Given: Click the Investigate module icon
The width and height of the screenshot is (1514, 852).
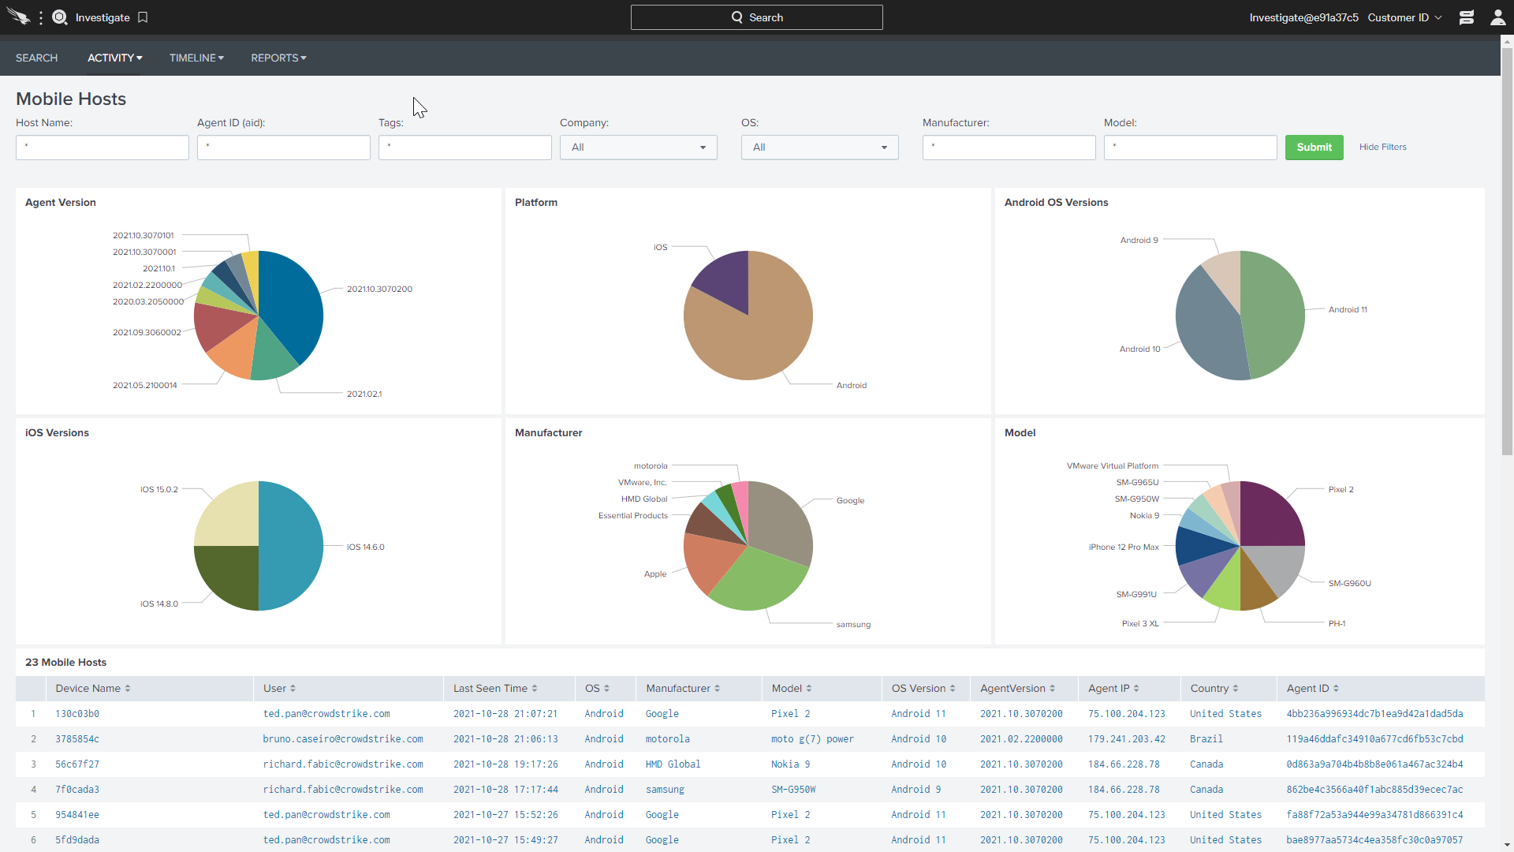Looking at the screenshot, I should (x=60, y=17).
